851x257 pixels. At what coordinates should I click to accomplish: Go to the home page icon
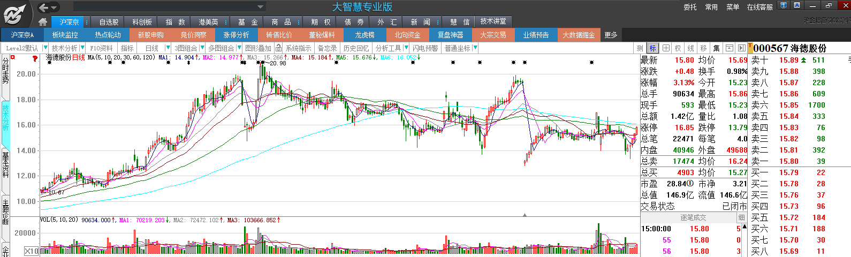click(43, 22)
